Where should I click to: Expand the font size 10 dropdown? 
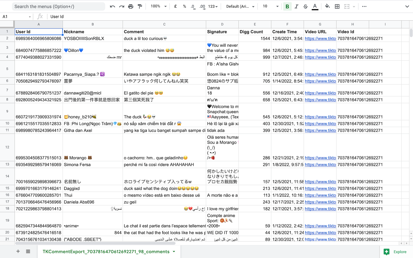pyautogui.click(x=270, y=6)
